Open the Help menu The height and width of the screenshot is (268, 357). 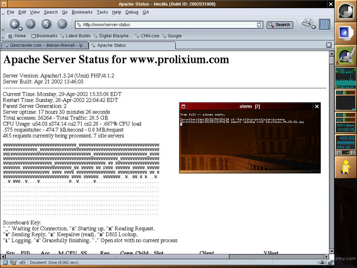tap(116, 12)
